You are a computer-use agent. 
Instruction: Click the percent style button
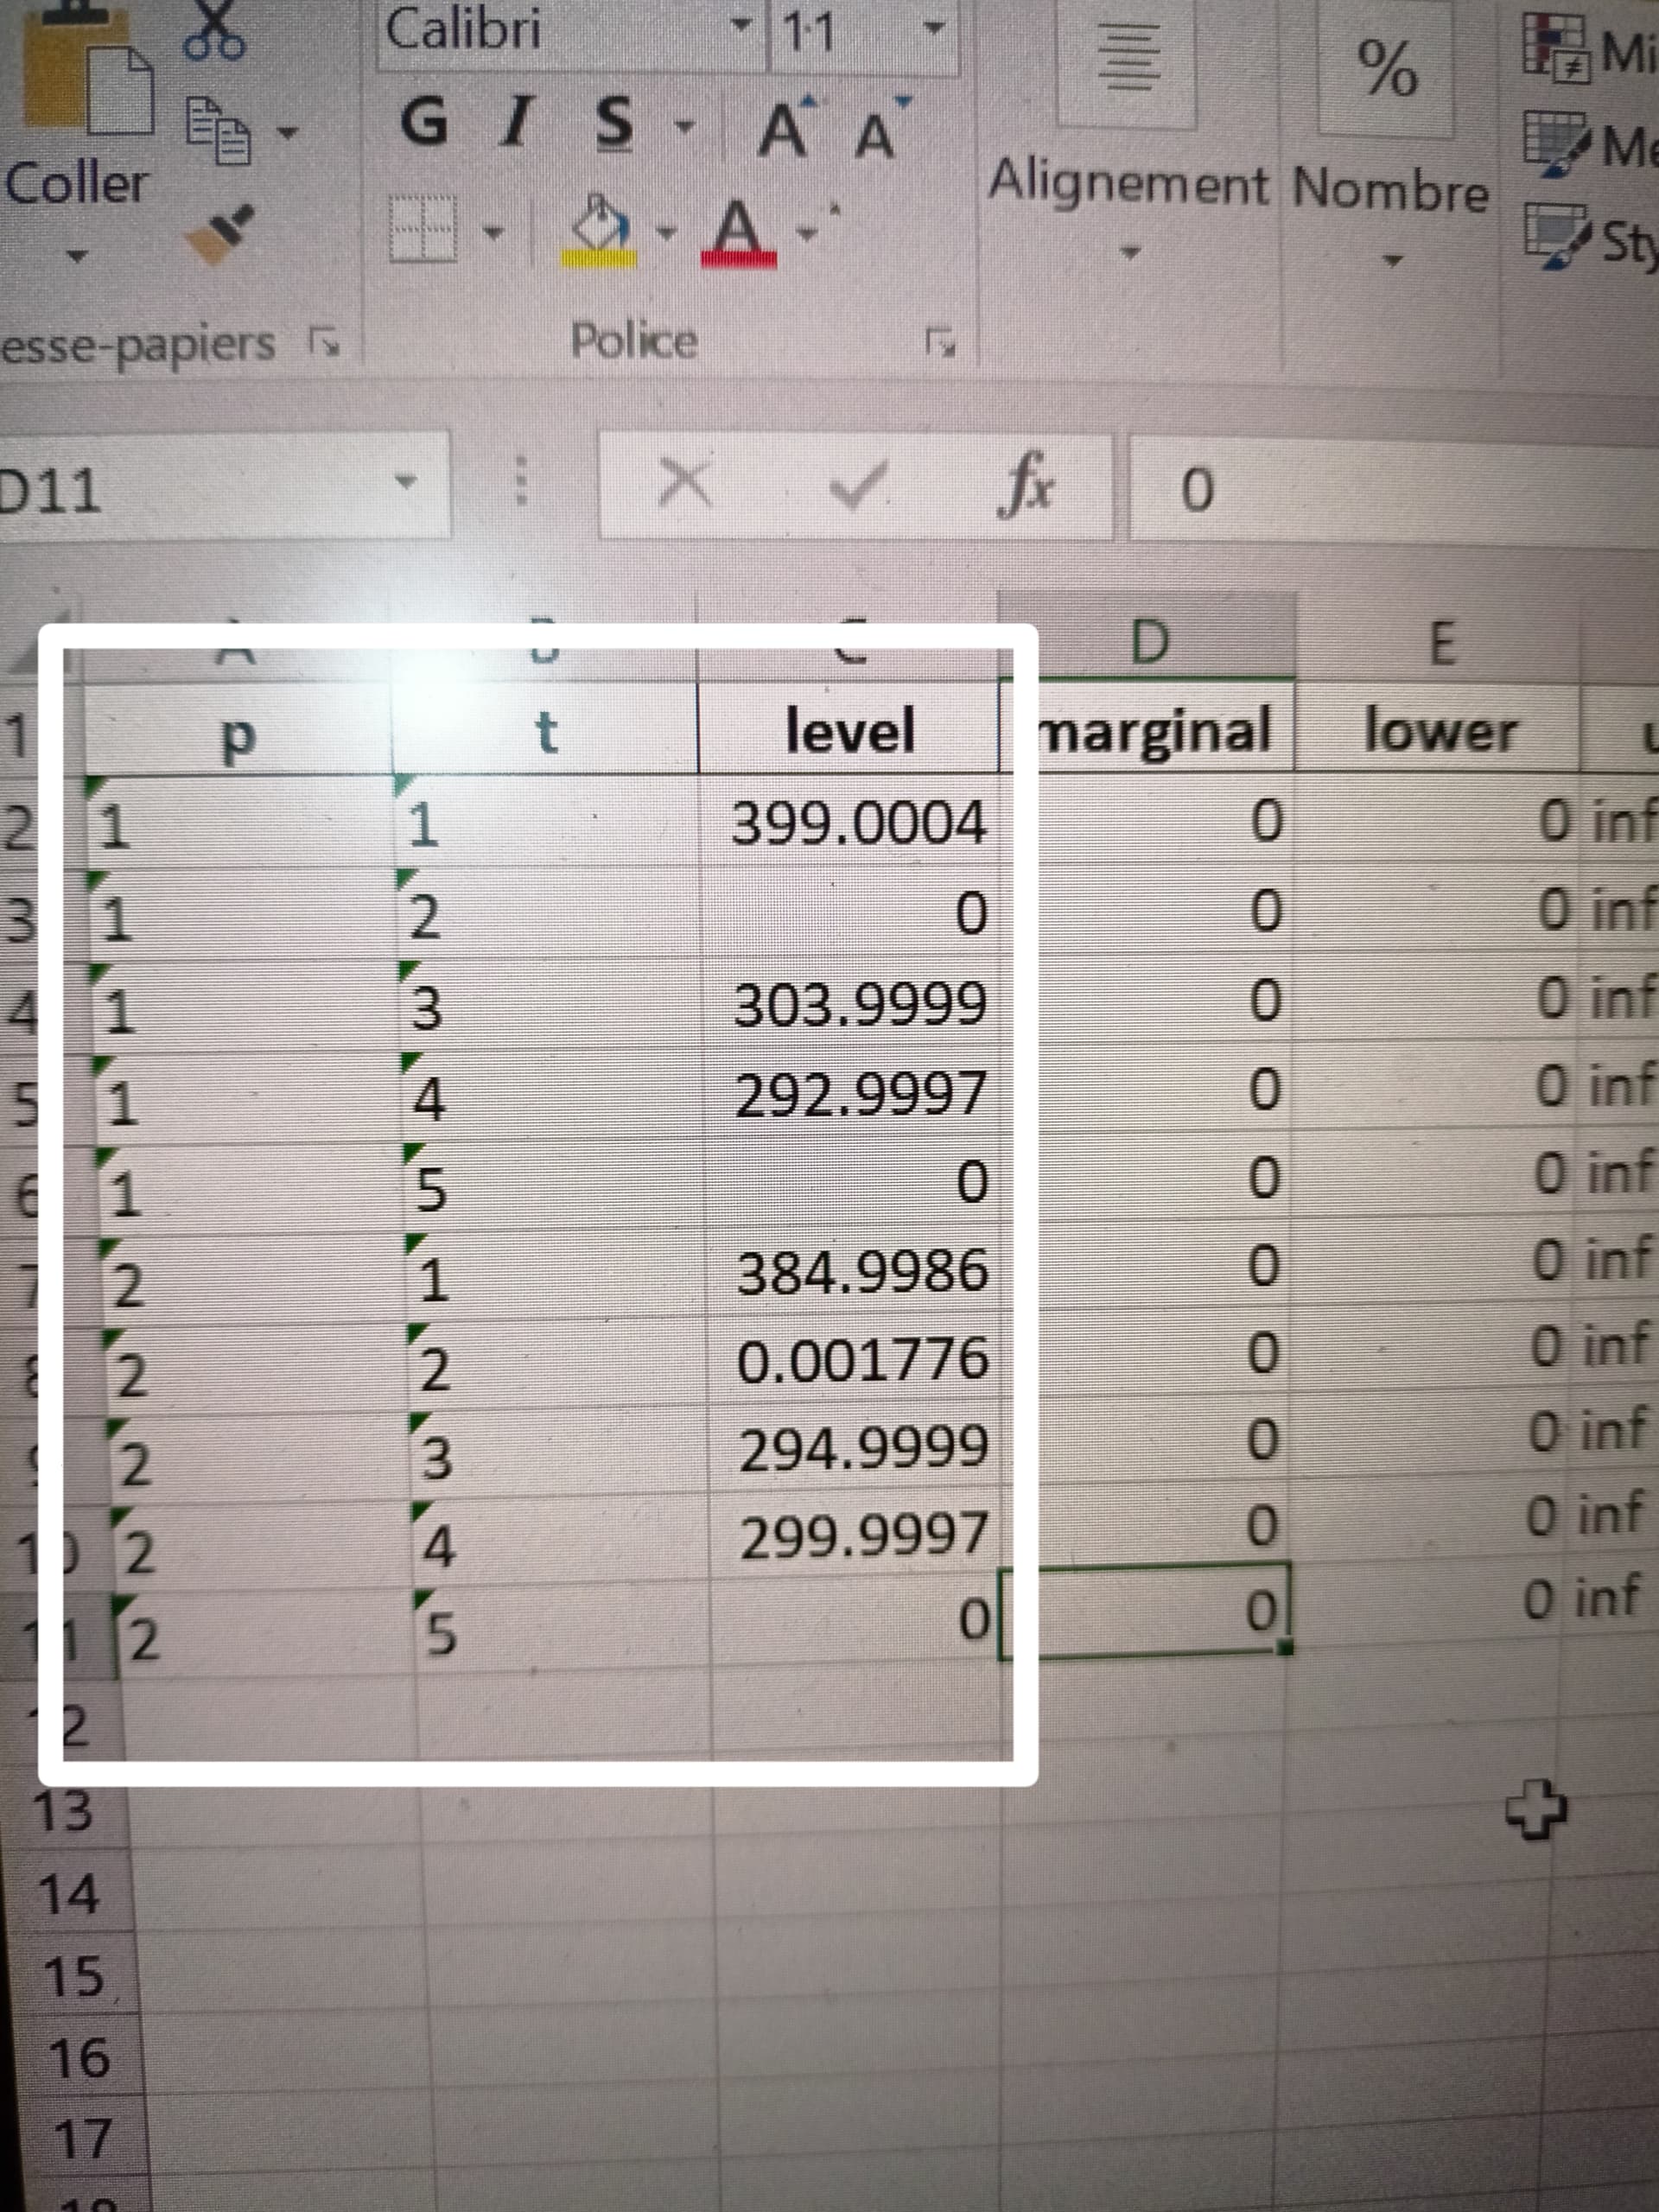click(1386, 70)
